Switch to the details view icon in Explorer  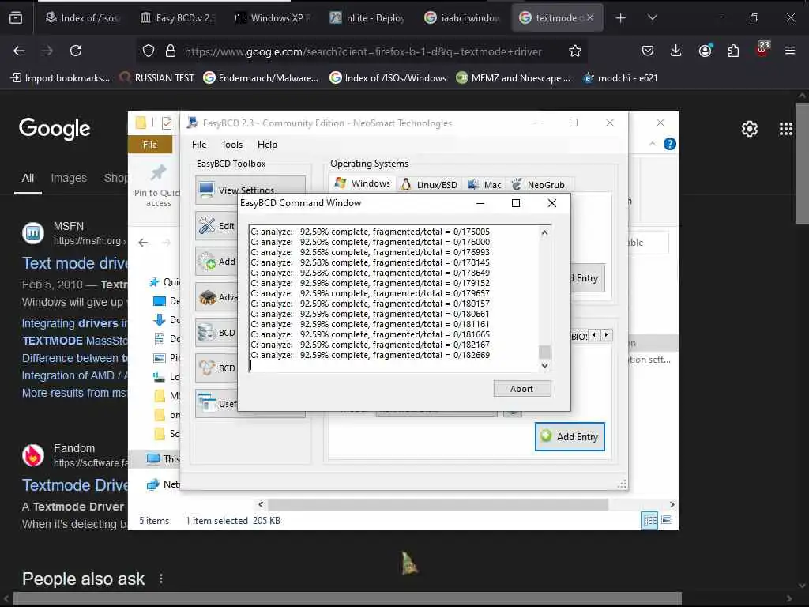(x=649, y=520)
